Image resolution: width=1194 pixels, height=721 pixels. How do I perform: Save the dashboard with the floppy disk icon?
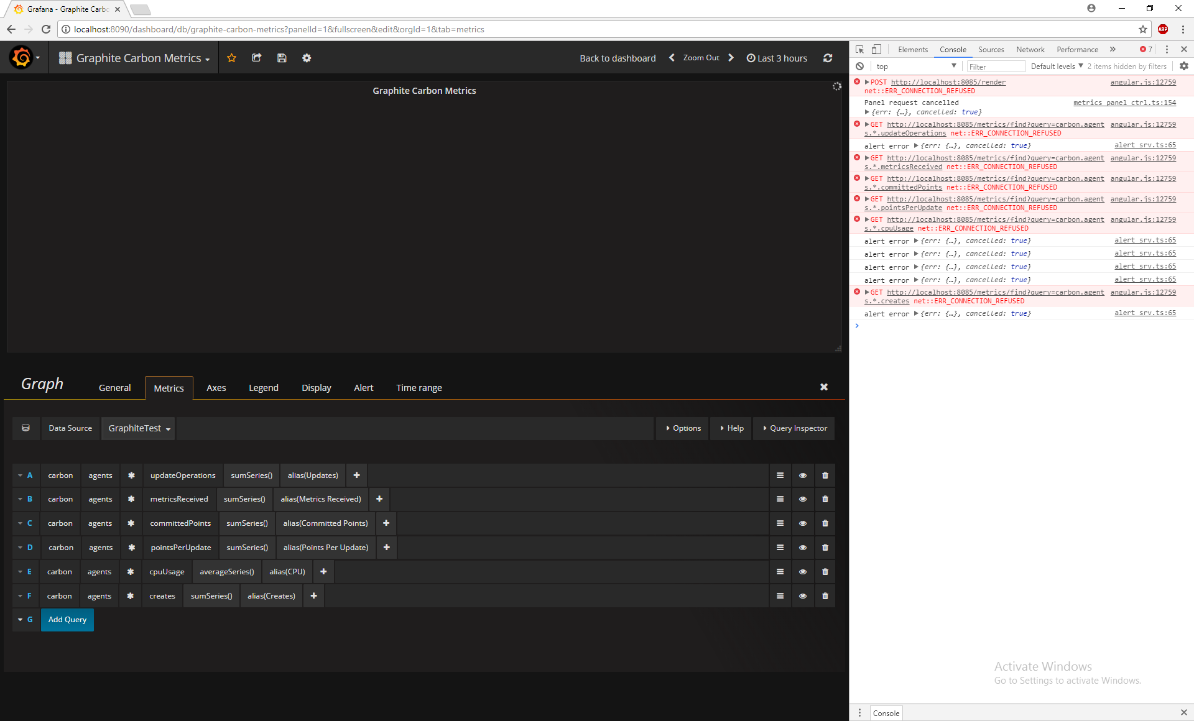(x=282, y=58)
